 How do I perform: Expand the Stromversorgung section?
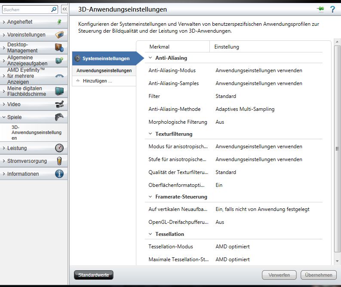click(4, 161)
